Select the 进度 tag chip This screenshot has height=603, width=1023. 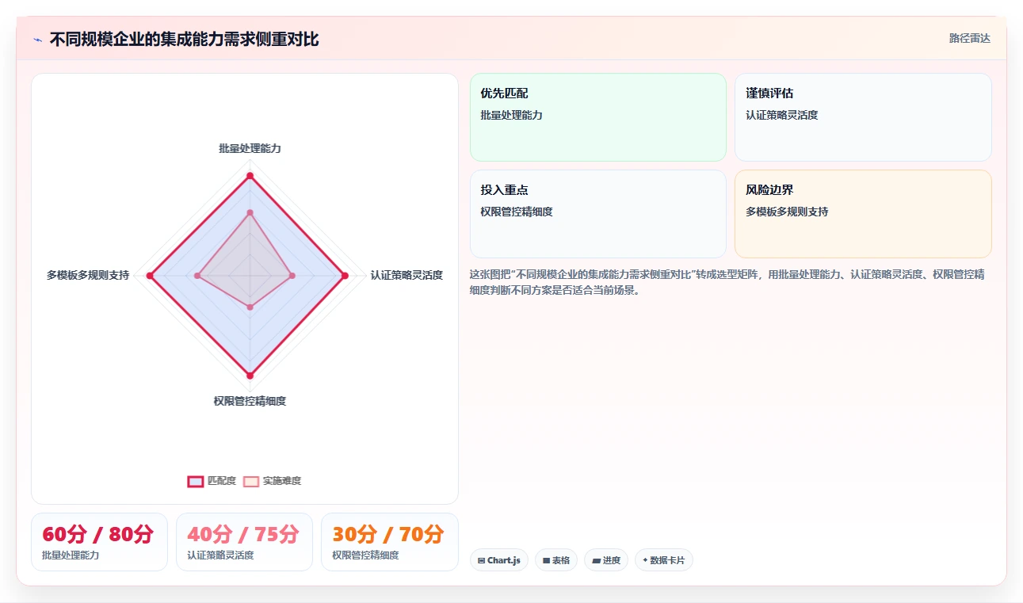[606, 560]
